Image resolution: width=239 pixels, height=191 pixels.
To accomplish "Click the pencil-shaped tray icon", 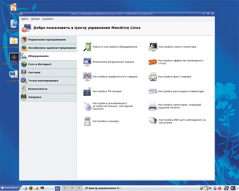I will coord(211,188).
